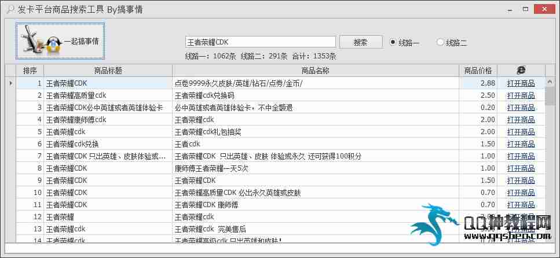Open 打开商品 link for row 7
The image size is (560, 258).
[521, 156]
